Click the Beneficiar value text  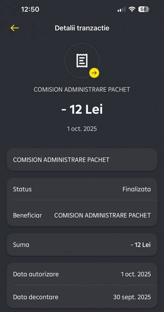tap(102, 215)
